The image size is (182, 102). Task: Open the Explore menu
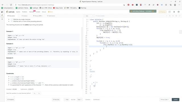click(x=18, y=12)
